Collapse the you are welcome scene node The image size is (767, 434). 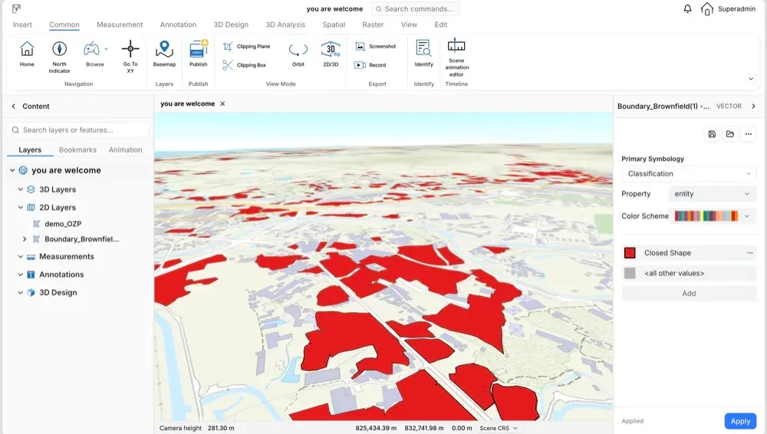click(12, 170)
